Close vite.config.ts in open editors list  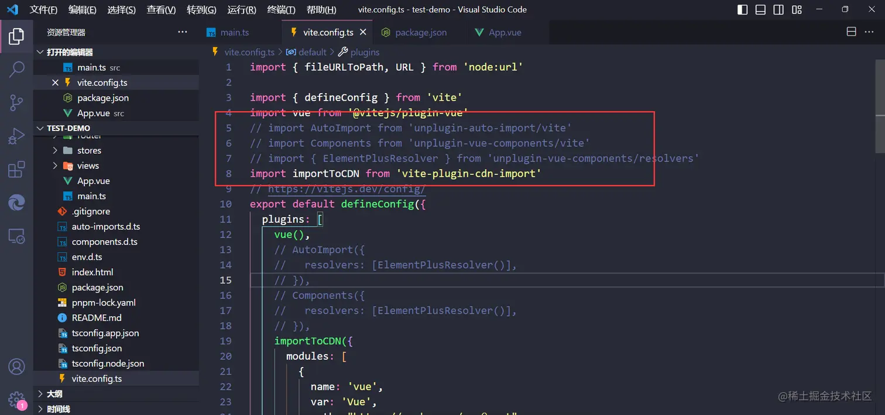56,83
